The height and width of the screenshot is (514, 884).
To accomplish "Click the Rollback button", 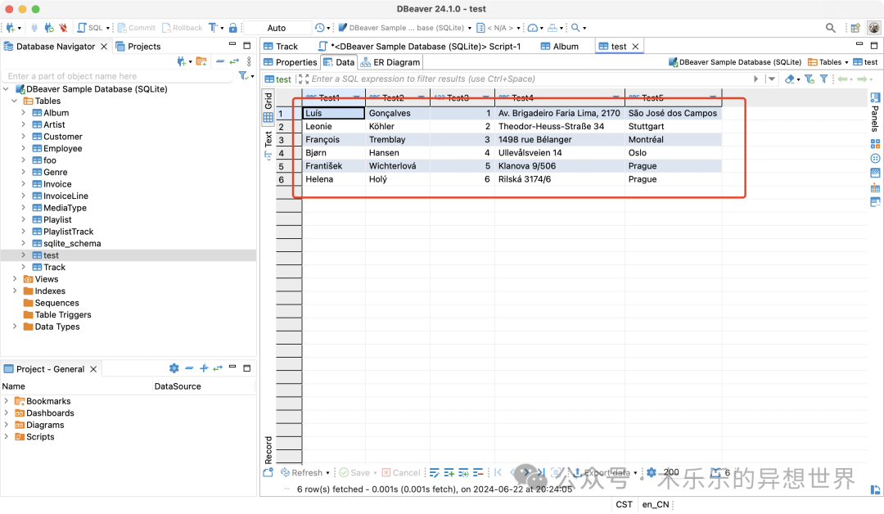I will point(182,28).
